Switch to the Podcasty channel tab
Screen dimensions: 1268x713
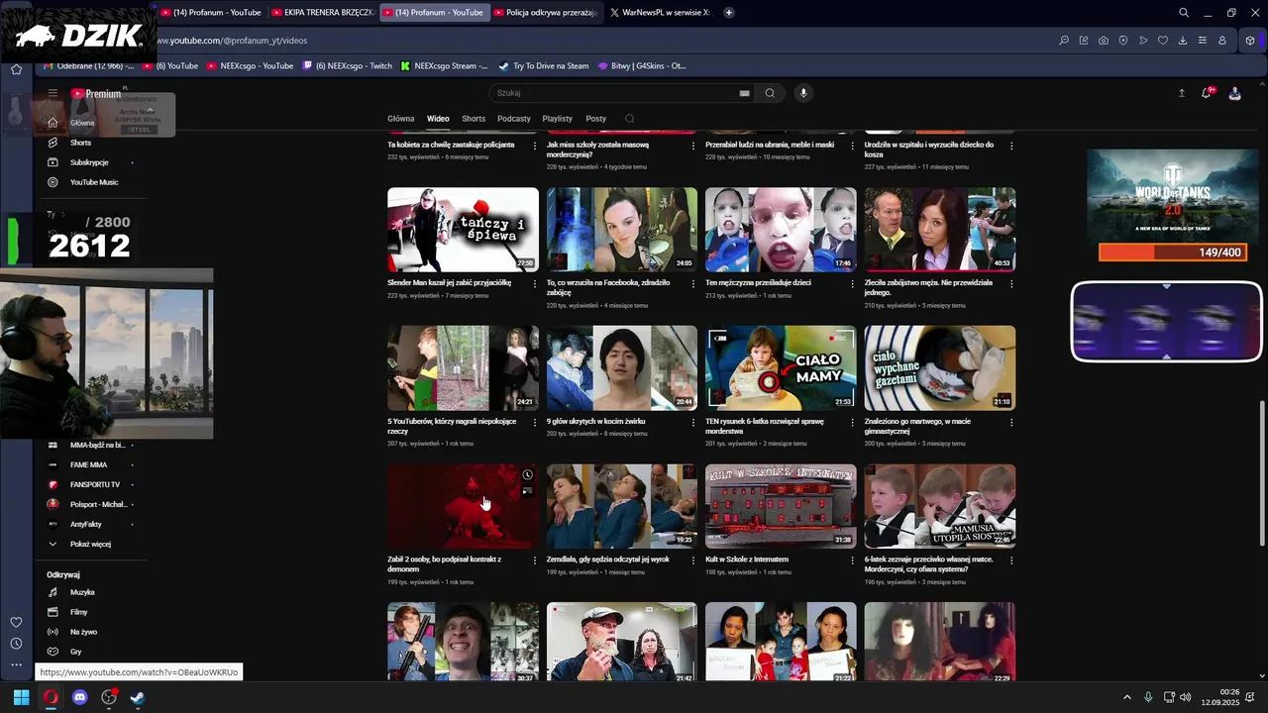(514, 119)
